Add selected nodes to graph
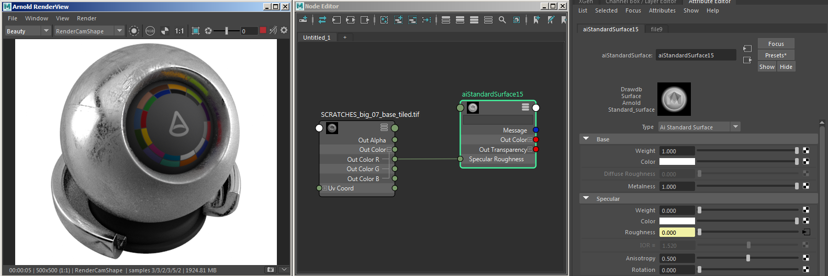 coord(398,20)
